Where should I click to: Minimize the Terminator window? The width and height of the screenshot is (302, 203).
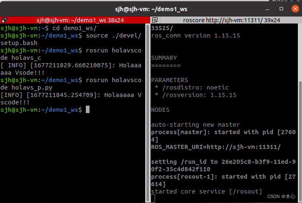(x=267, y=9)
